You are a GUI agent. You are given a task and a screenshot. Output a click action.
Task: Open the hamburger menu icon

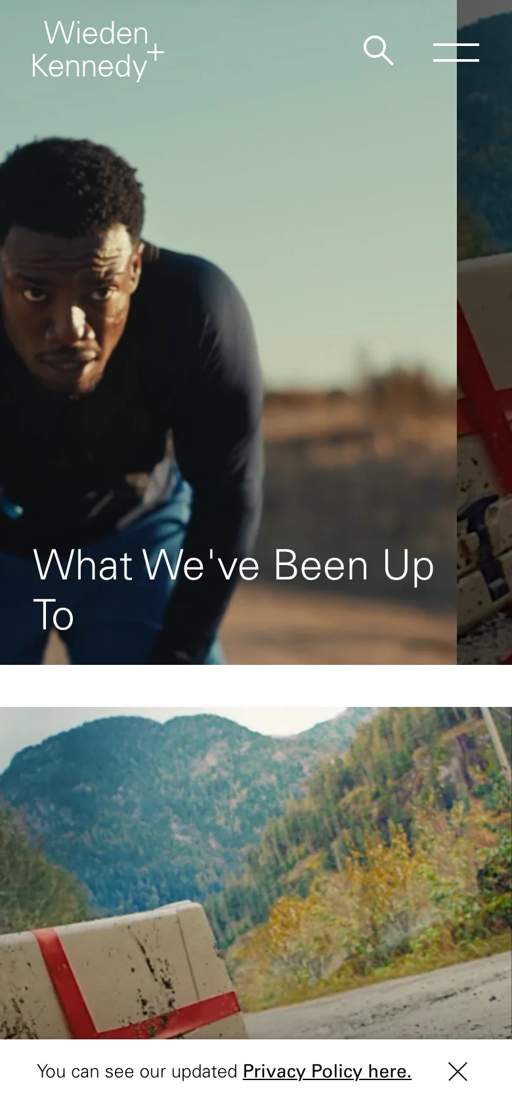pos(456,53)
